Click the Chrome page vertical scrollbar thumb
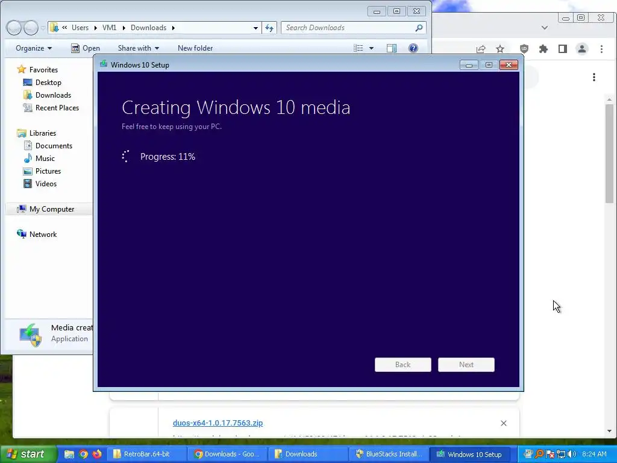The width and height of the screenshot is (617, 463). coord(610,154)
